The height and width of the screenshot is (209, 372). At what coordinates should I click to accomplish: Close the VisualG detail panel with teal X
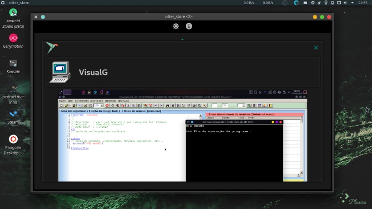pyautogui.click(x=316, y=48)
